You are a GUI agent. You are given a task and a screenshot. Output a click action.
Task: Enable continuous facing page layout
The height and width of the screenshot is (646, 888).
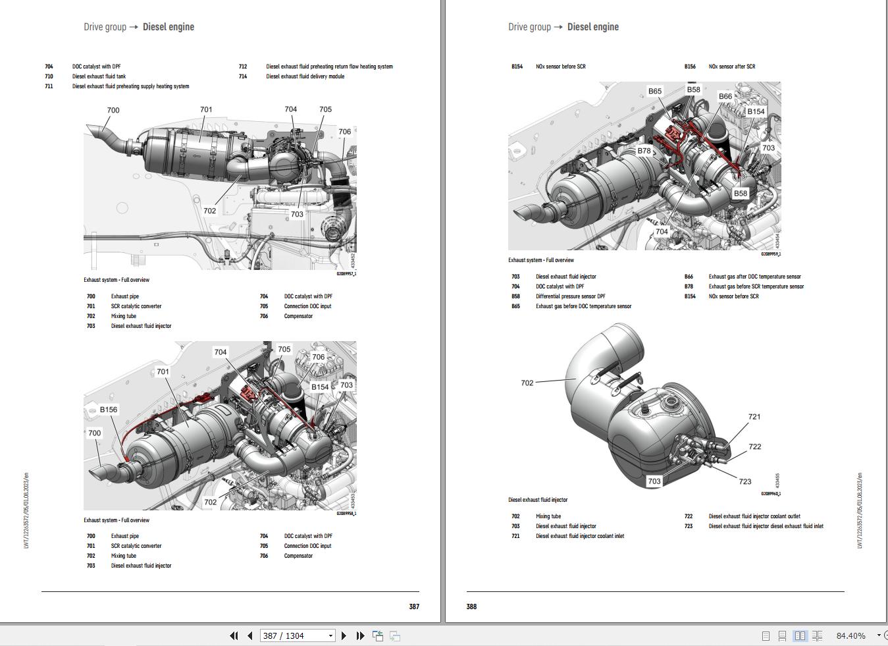817,635
